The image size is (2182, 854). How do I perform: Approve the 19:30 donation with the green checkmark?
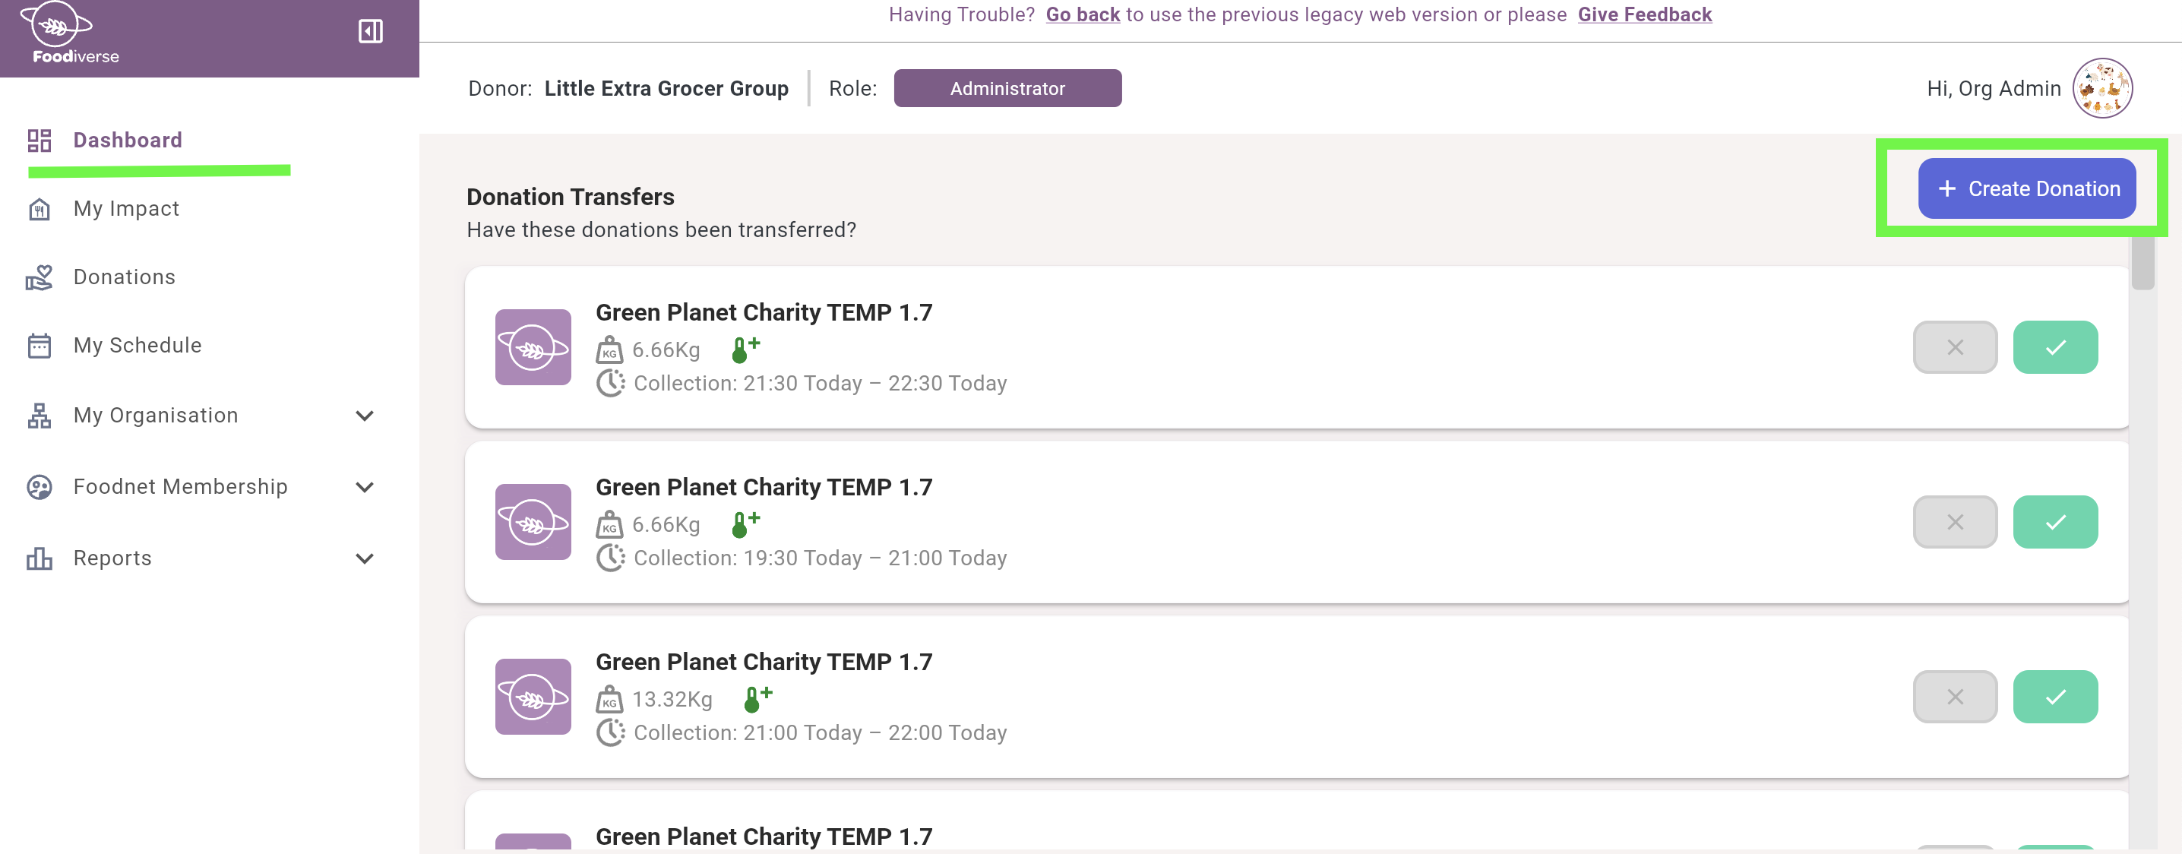pos(2056,522)
